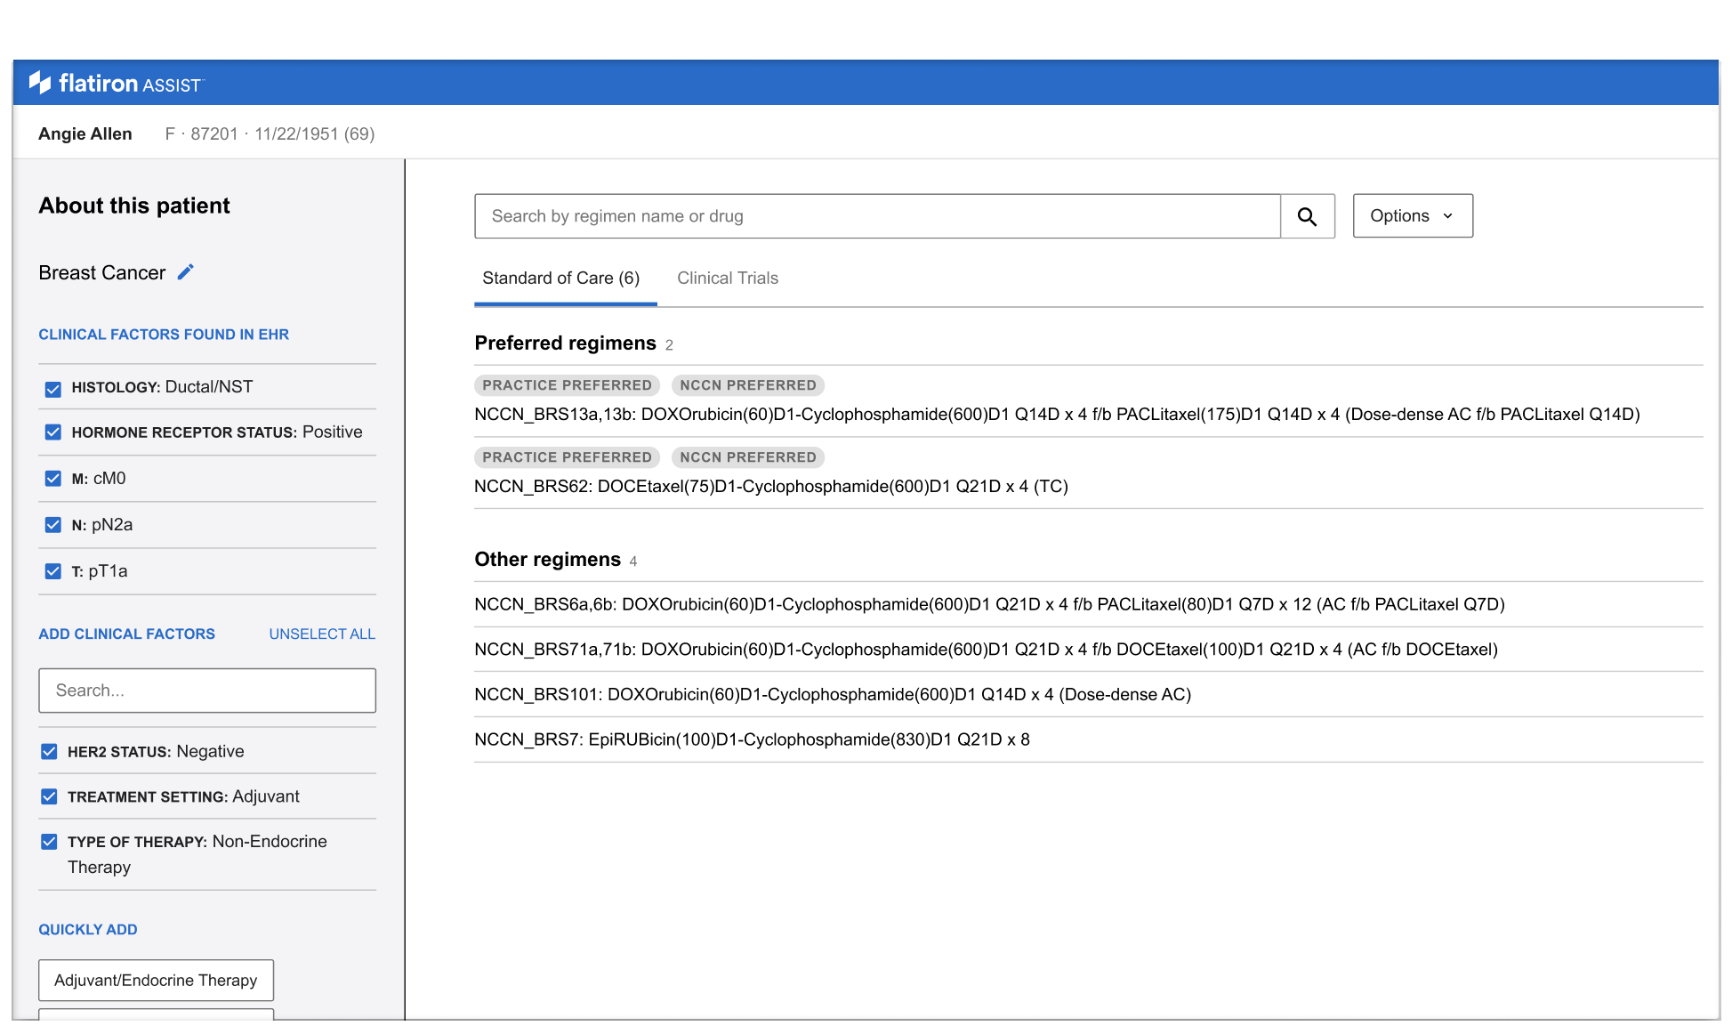Select the Standard of Care tab

pos(560,279)
